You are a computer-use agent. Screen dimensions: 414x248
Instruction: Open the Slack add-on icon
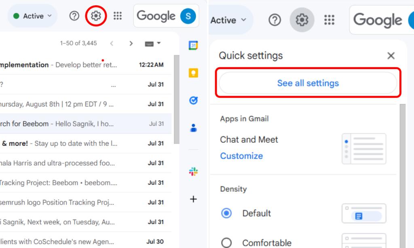pyautogui.click(x=193, y=172)
